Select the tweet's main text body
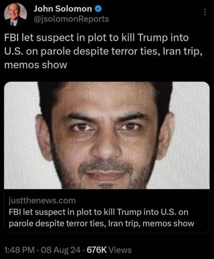The width and height of the screenshot is (214, 259). tap(103, 51)
